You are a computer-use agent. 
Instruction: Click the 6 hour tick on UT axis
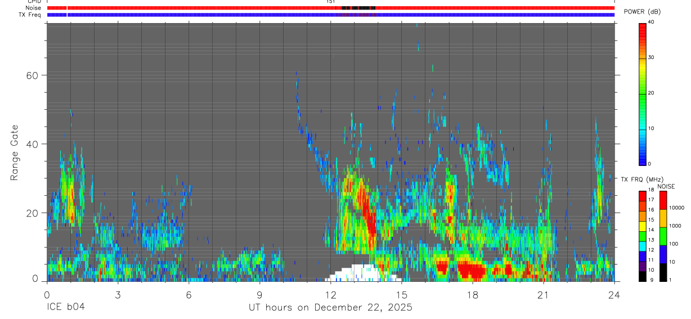click(189, 295)
